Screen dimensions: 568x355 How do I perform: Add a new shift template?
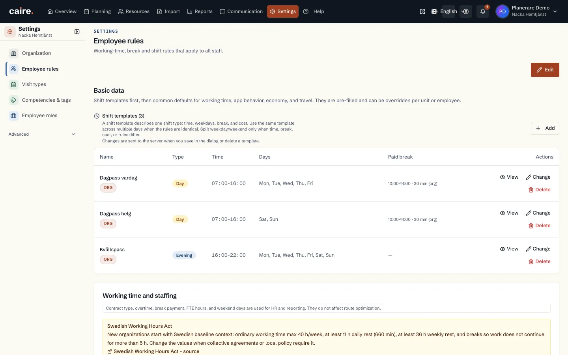[x=545, y=128]
